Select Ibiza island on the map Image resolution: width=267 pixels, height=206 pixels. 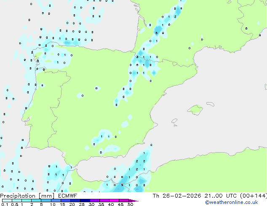pos(174,121)
